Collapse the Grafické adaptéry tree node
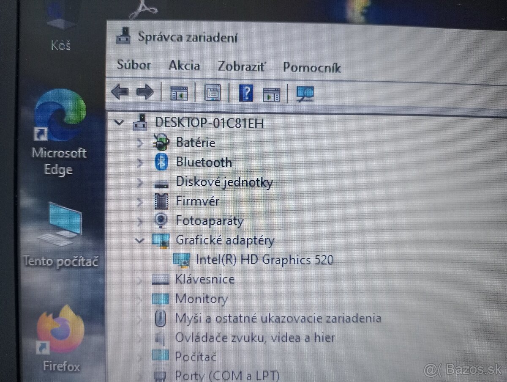 point(140,240)
